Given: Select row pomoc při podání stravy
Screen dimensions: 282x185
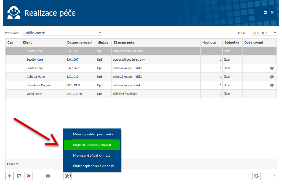Looking at the screenshot, I should (x=141, y=60).
